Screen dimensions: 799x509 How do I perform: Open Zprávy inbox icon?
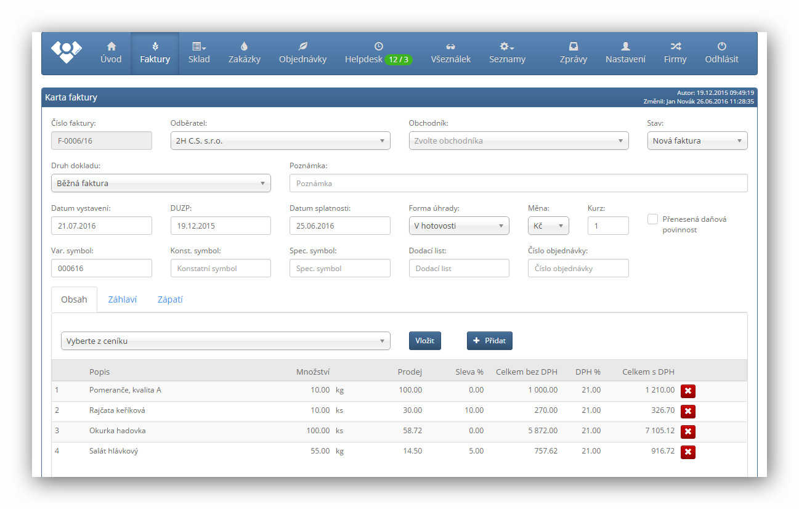tap(573, 46)
